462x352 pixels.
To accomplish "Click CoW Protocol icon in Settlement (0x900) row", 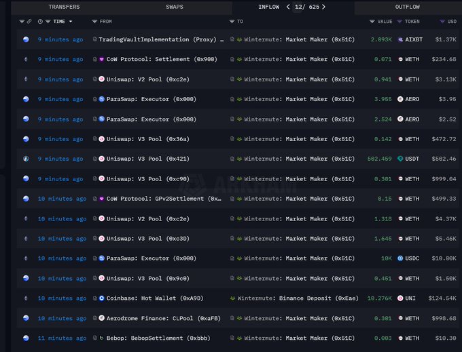I will tap(102, 59).
